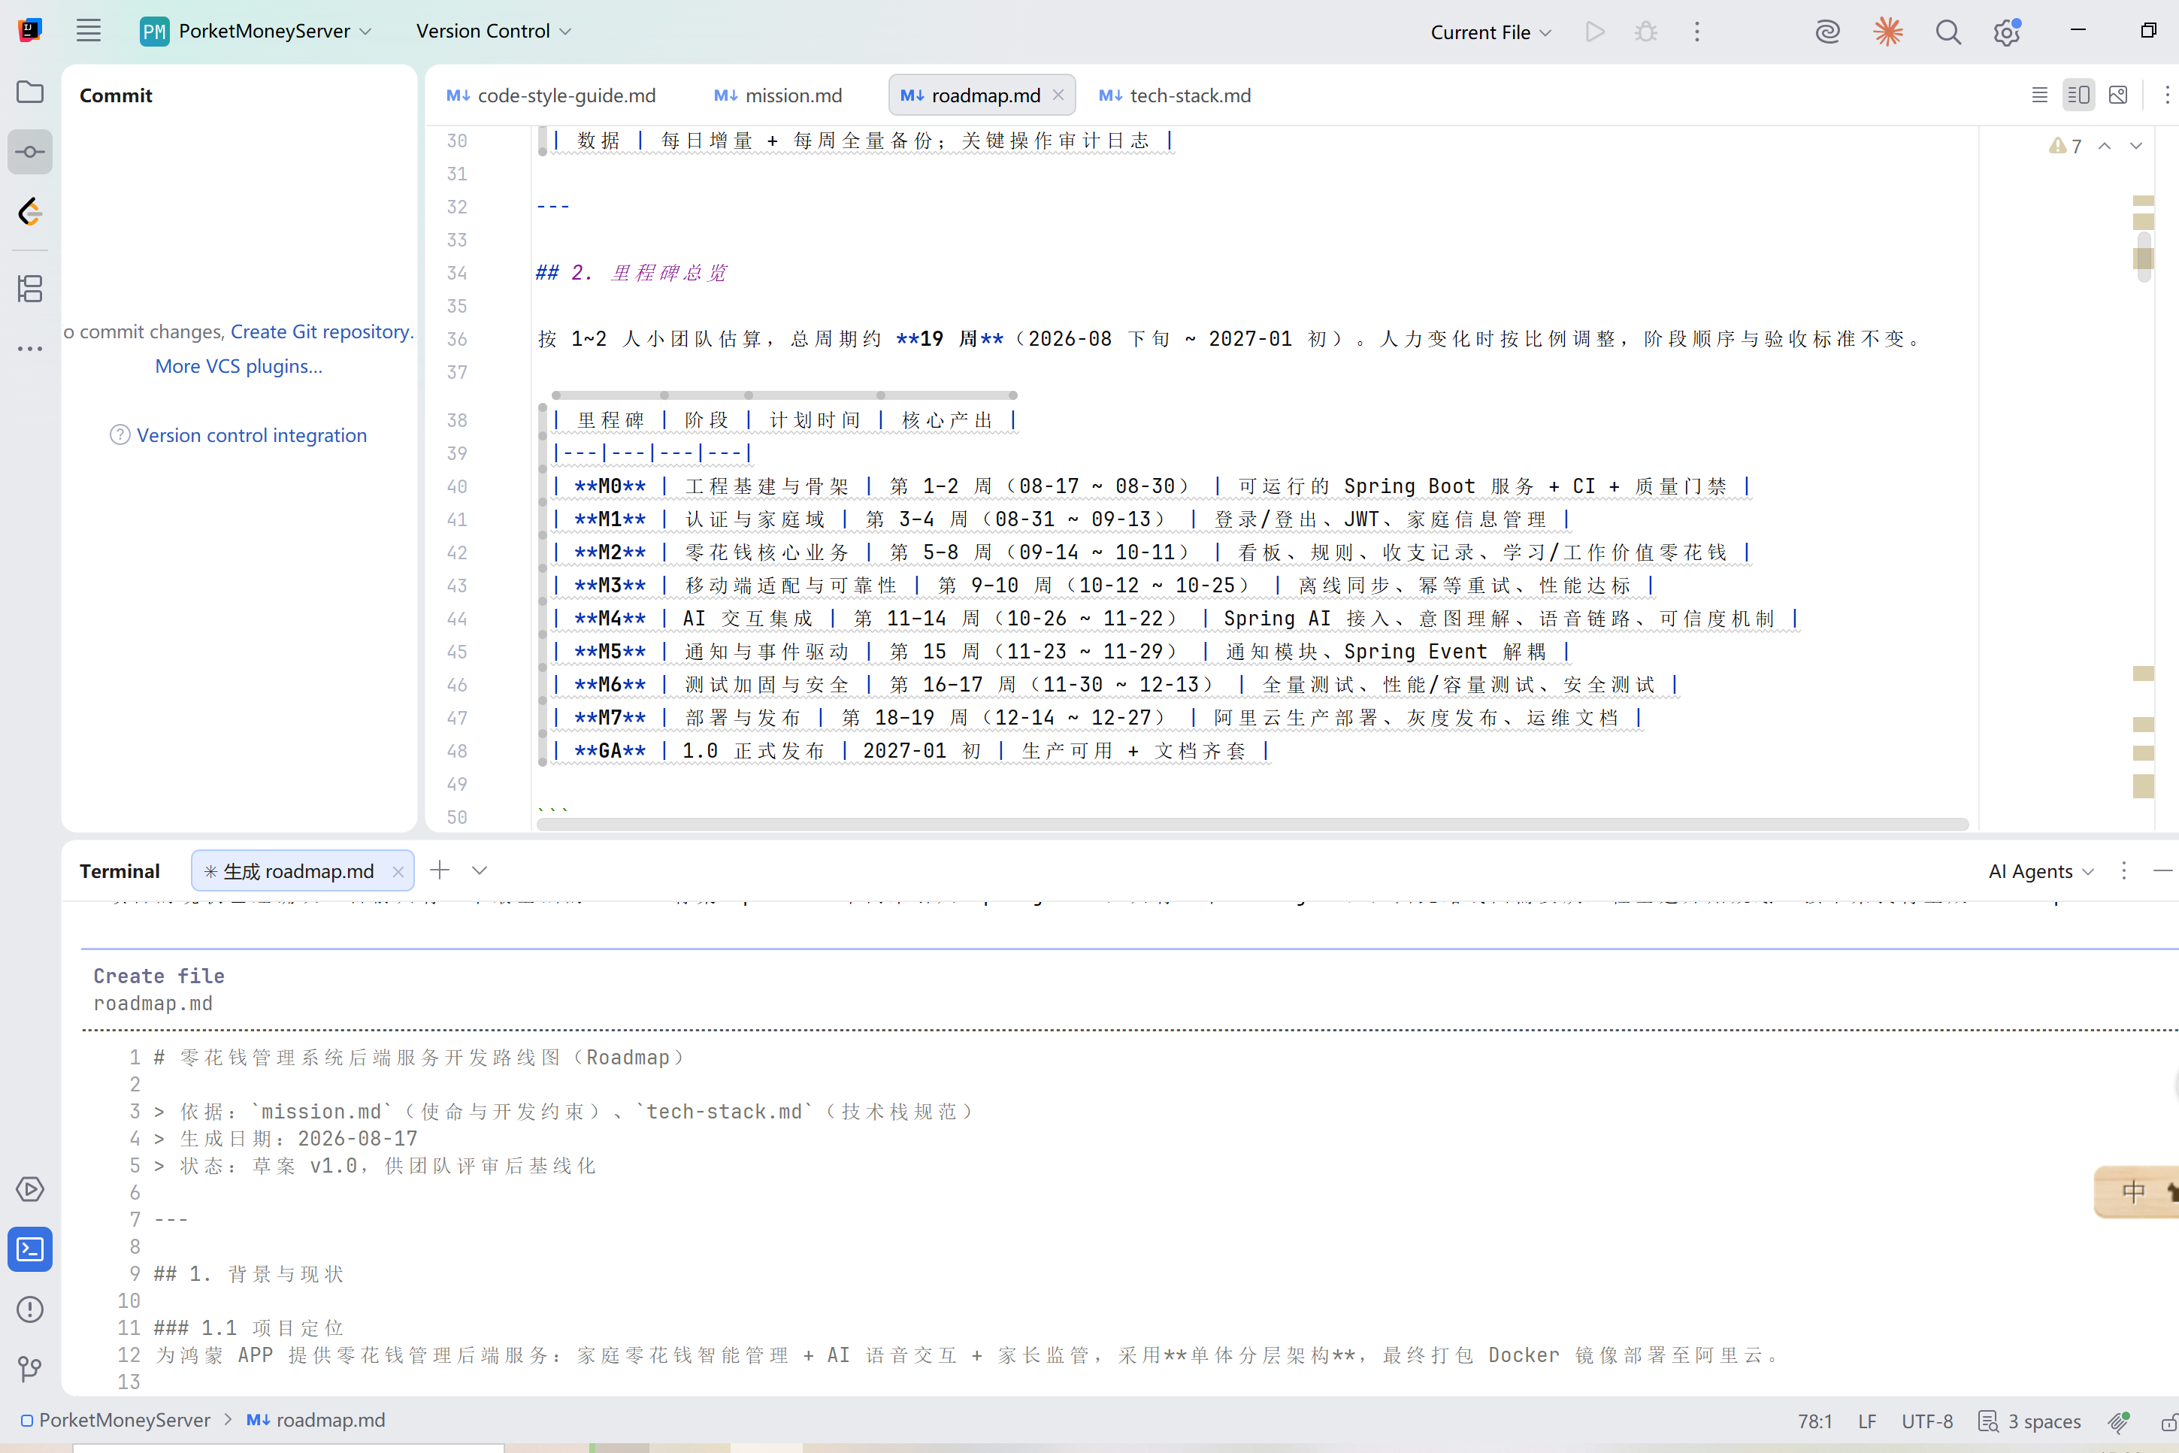Click the Commit panel title

(x=116, y=95)
